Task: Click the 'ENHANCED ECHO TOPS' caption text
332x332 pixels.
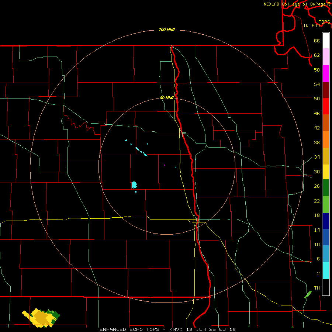Action: [x=129, y=329]
